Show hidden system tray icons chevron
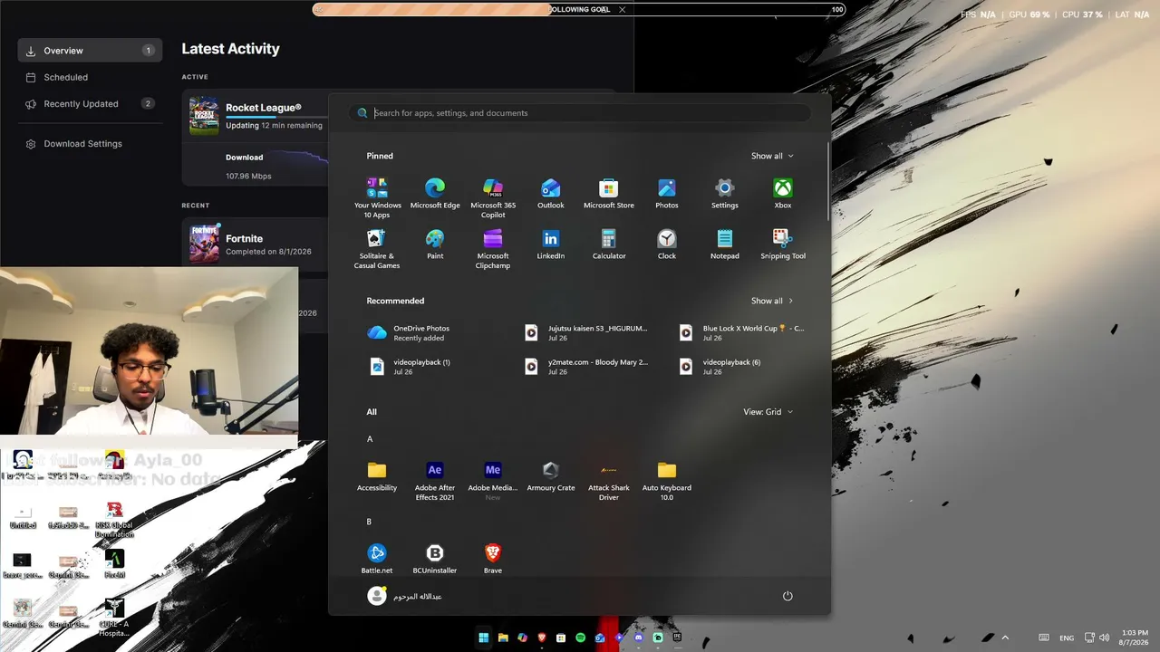The height and width of the screenshot is (652, 1160). (x=1005, y=638)
